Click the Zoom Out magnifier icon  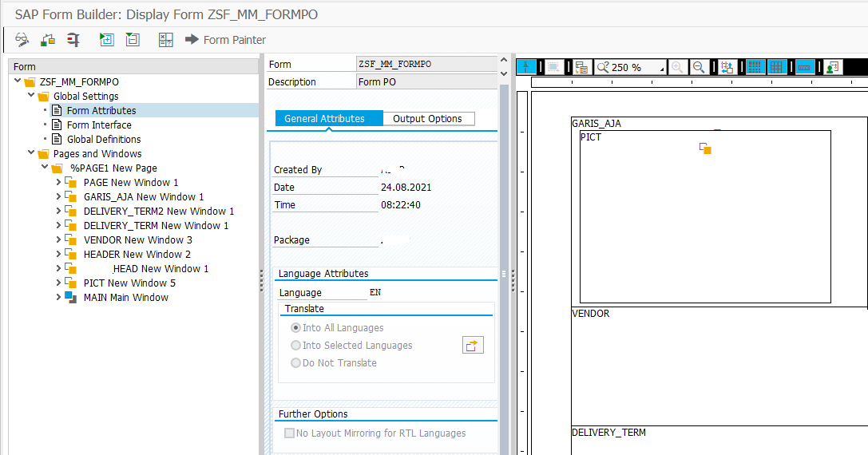[699, 67]
